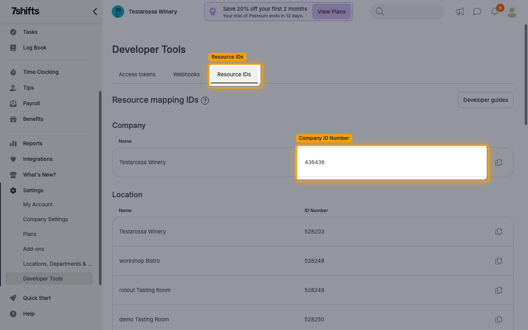Click demo Tasting Room location name
528x330 pixels.
[x=144, y=319]
